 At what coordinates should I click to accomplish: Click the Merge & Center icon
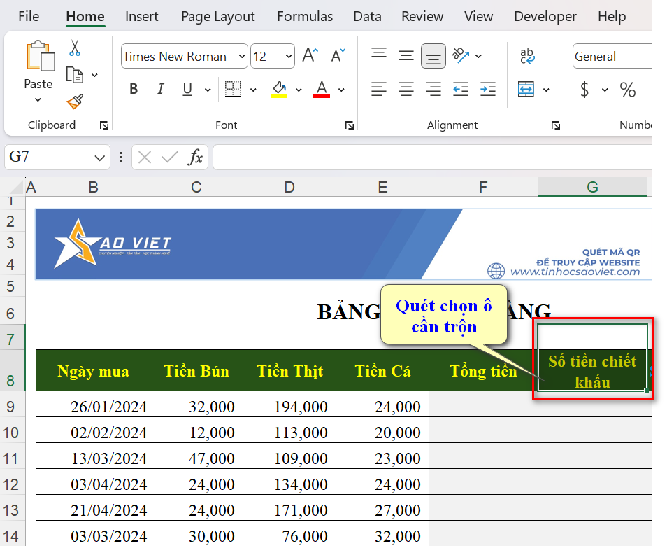pos(526,90)
